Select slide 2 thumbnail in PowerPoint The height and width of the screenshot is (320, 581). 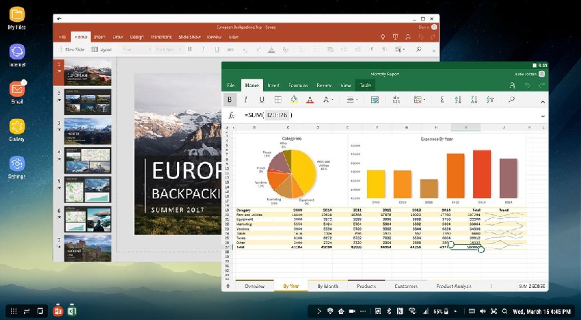[87, 101]
